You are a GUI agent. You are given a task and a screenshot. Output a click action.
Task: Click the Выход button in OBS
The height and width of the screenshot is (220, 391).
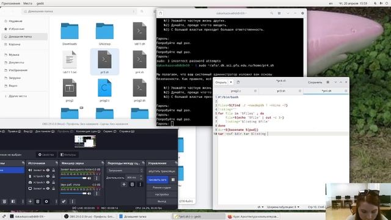[x=162, y=201]
